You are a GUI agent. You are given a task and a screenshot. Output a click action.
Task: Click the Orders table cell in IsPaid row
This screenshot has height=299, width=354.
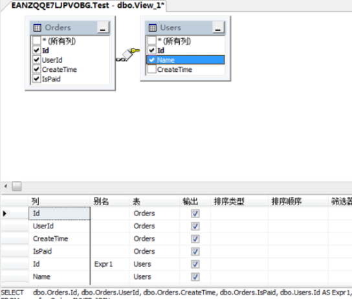tap(155, 251)
